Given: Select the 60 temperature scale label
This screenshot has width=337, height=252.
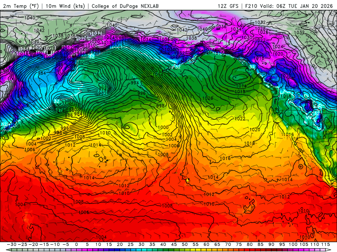Looking at the screenshot, I should pyautogui.click(x=206, y=244).
